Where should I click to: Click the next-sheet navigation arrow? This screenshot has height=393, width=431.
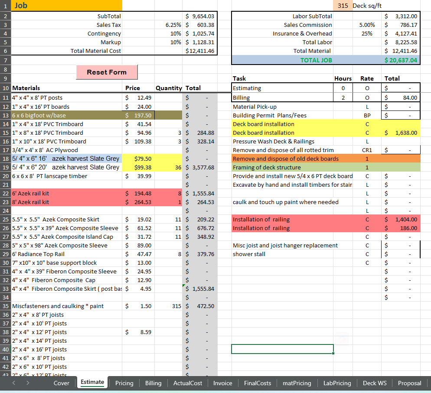coord(27,383)
